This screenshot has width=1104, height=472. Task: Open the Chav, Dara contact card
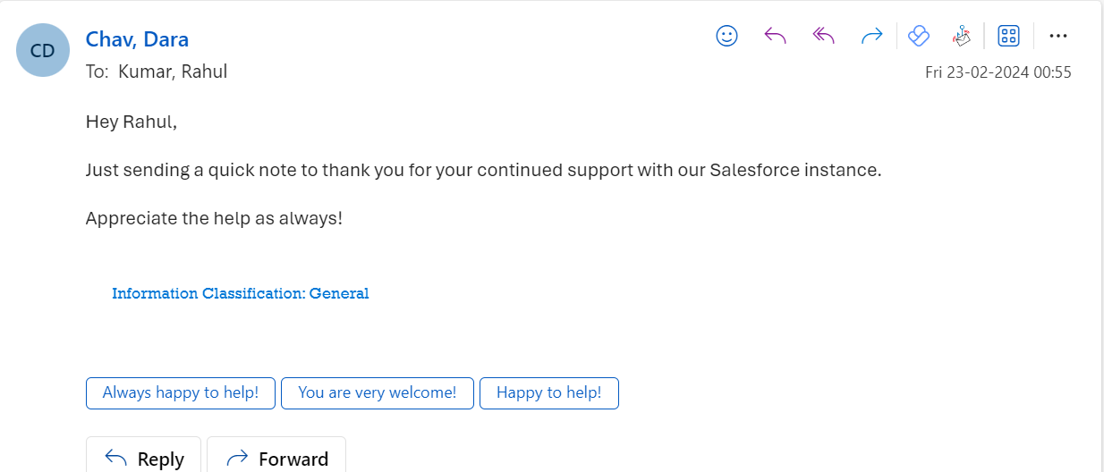click(137, 39)
